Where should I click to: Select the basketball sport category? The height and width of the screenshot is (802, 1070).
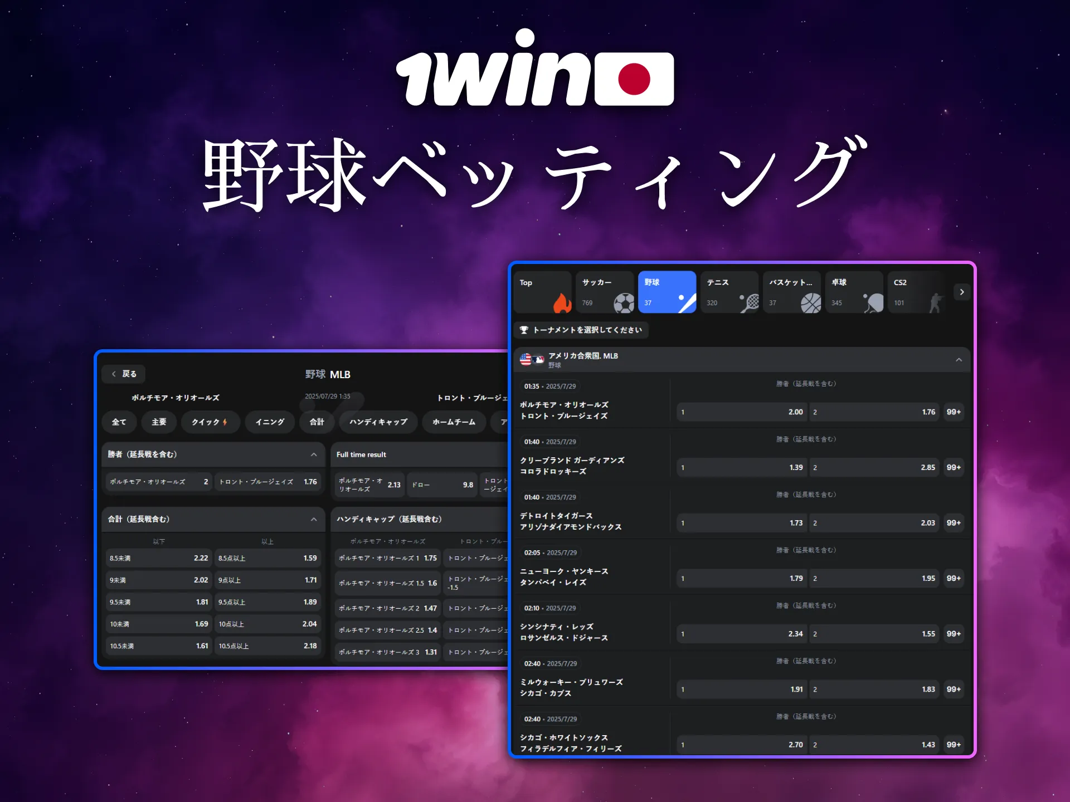tap(792, 292)
